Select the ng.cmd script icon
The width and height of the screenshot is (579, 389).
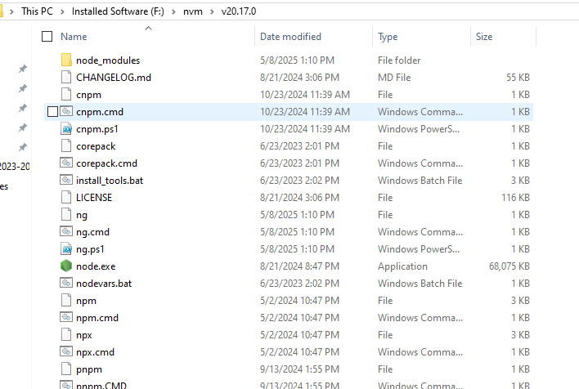click(x=66, y=231)
